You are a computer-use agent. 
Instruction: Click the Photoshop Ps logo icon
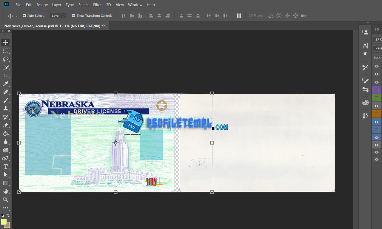6,4
